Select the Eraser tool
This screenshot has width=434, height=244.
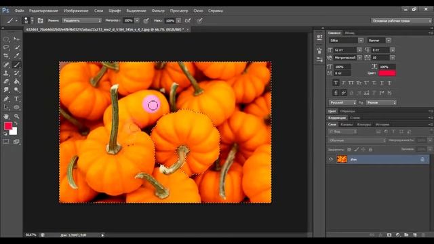(6, 81)
